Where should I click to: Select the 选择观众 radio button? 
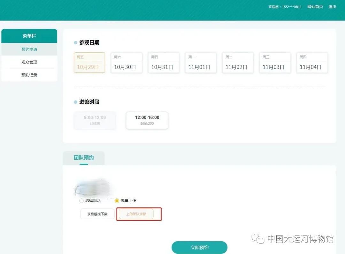[x=81, y=201]
